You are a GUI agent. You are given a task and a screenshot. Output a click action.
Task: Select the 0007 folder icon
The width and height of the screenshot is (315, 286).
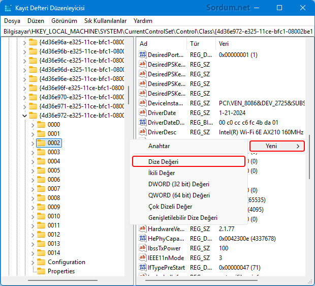tap(41, 189)
